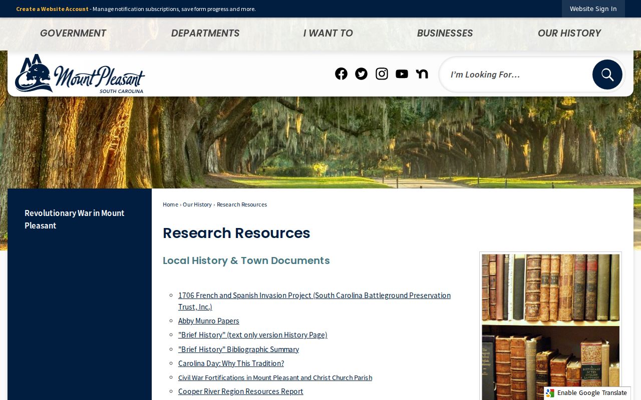Select the Local History & Town Documents heading
641x400 pixels.
point(246,260)
